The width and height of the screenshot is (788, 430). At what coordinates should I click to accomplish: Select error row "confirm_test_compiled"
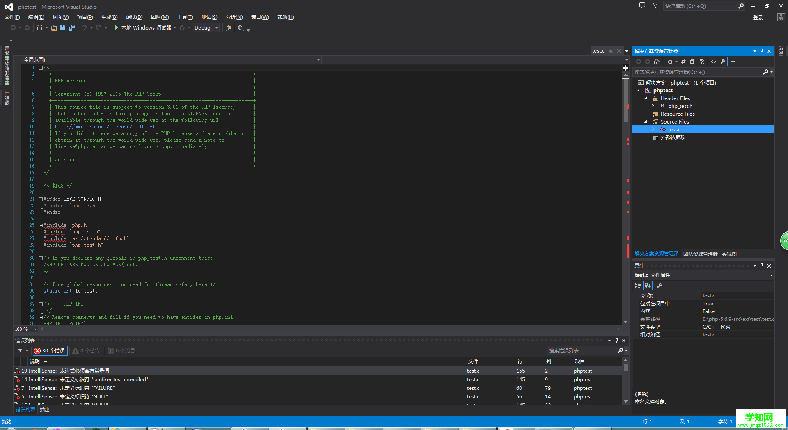click(x=318, y=380)
